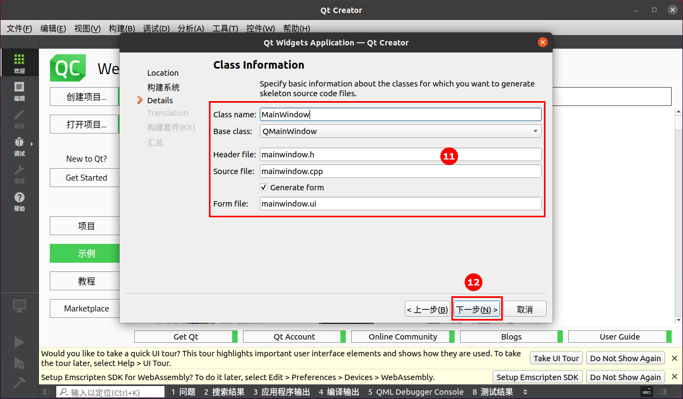Switch to the Edit (编辑) mode
683x399 pixels.
point(19,91)
